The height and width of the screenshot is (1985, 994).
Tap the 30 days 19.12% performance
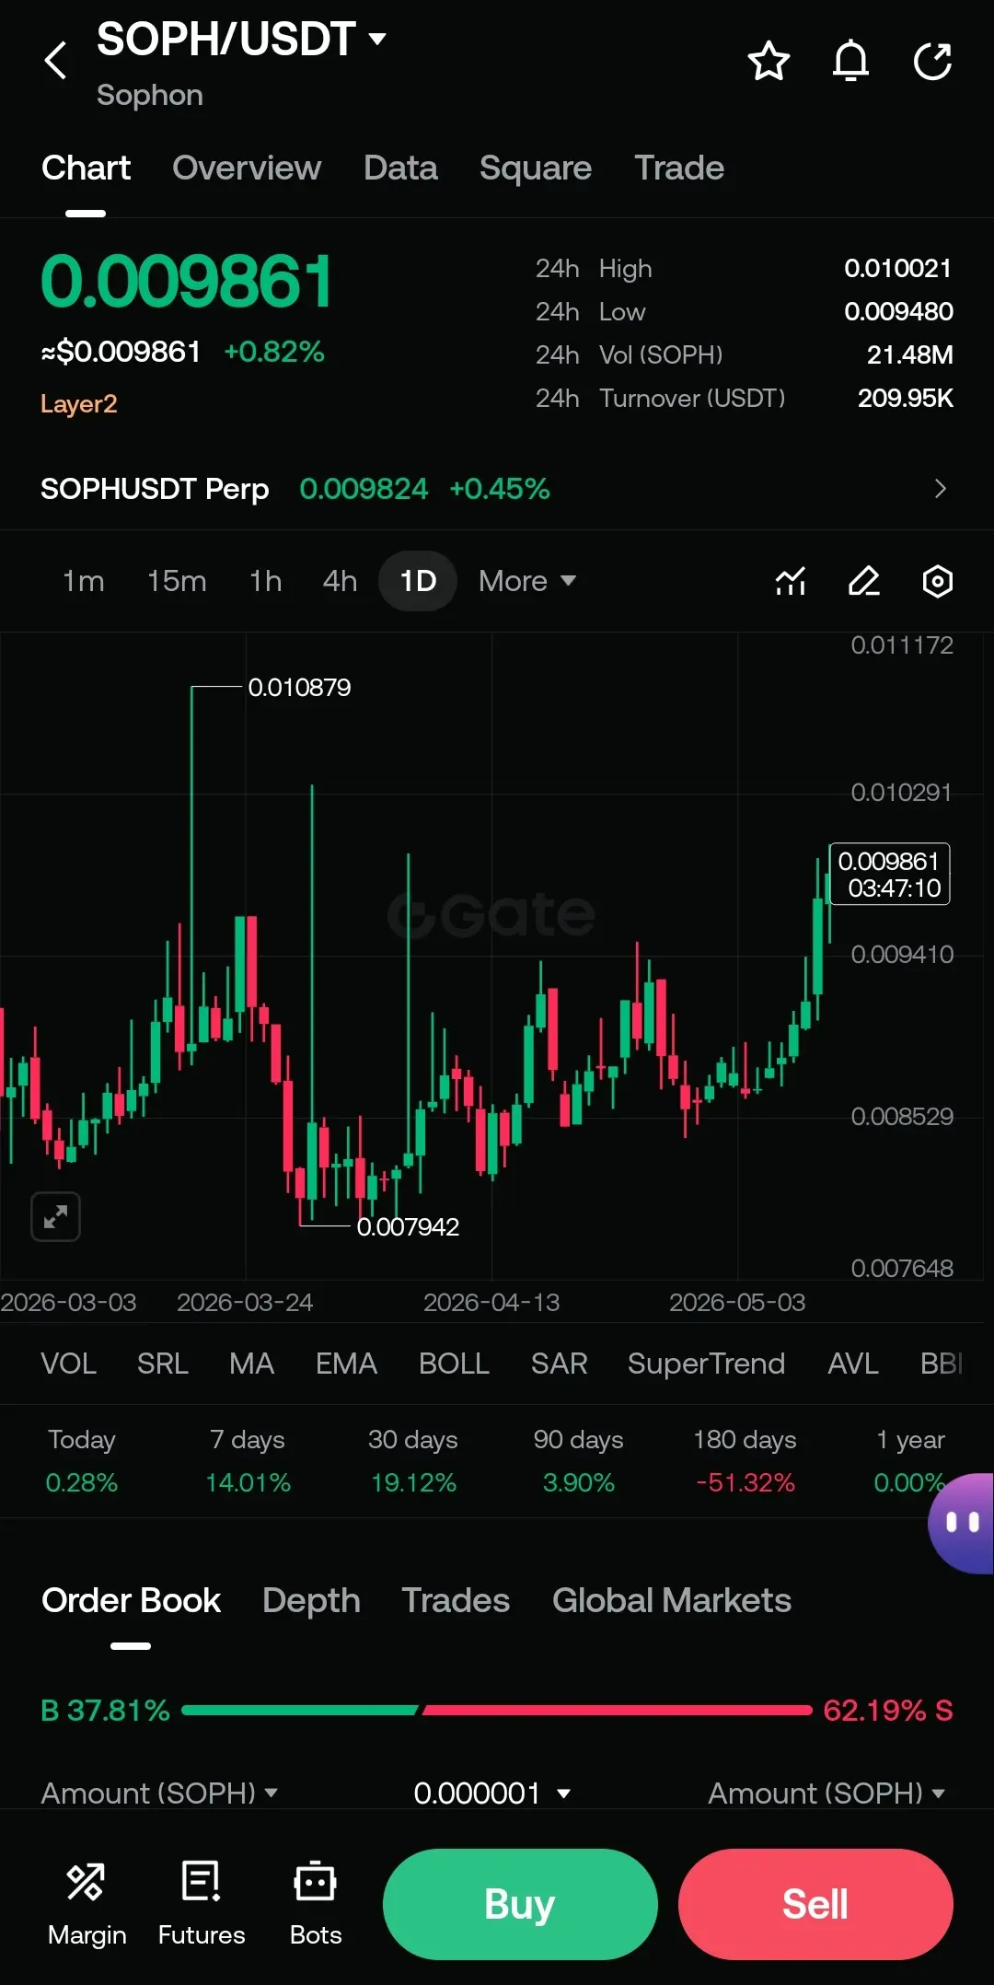click(413, 1461)
